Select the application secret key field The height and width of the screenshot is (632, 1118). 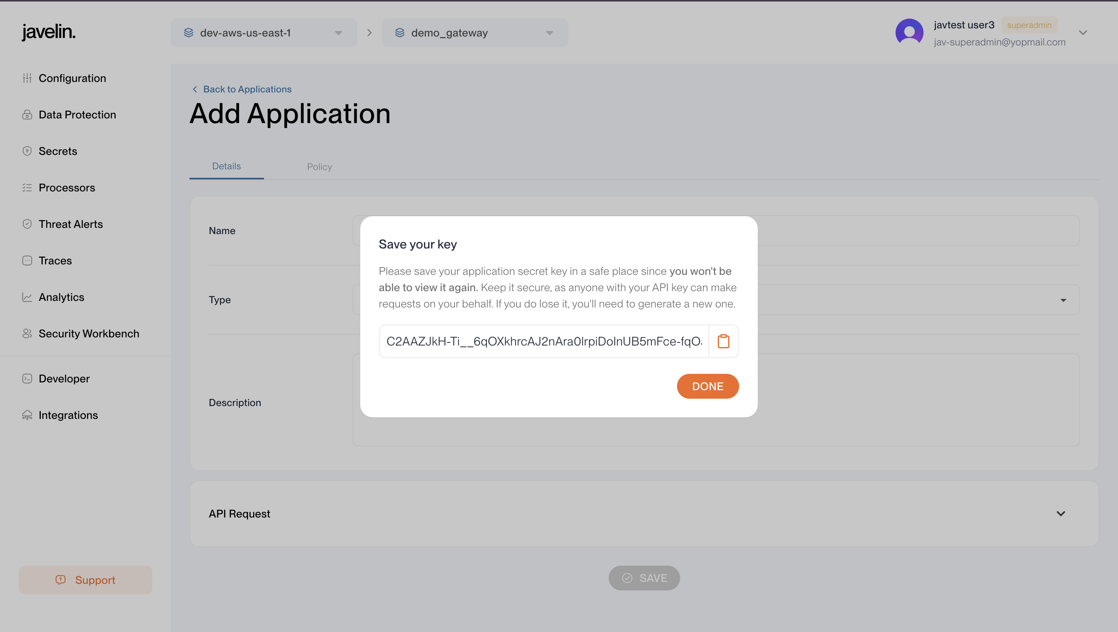(544, 341)
